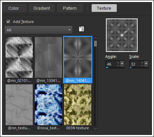
Task: Click into the Angle value field
Action: [x=111, y=64]
